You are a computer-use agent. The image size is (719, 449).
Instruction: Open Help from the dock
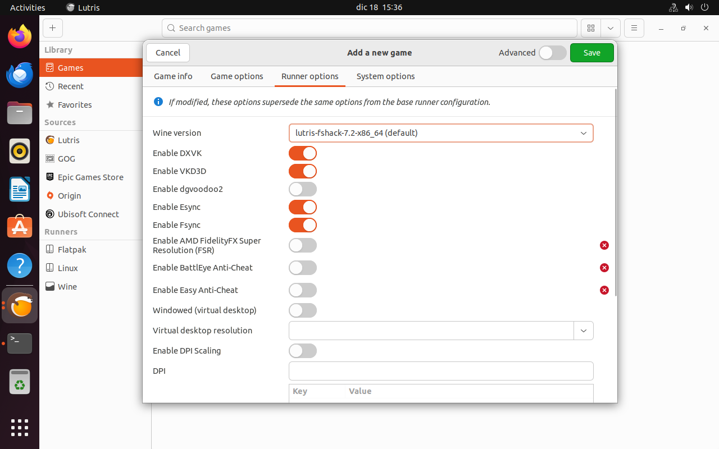[20, 266]
